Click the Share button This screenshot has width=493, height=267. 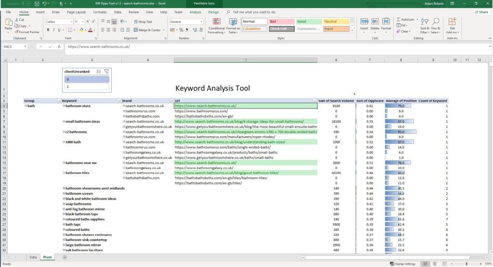481,12
